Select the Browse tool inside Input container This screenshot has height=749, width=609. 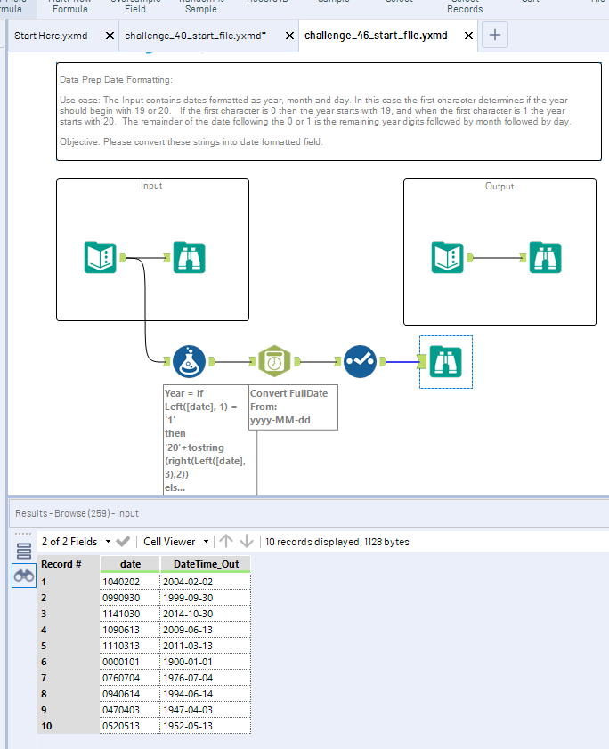[x=190, y=257]
